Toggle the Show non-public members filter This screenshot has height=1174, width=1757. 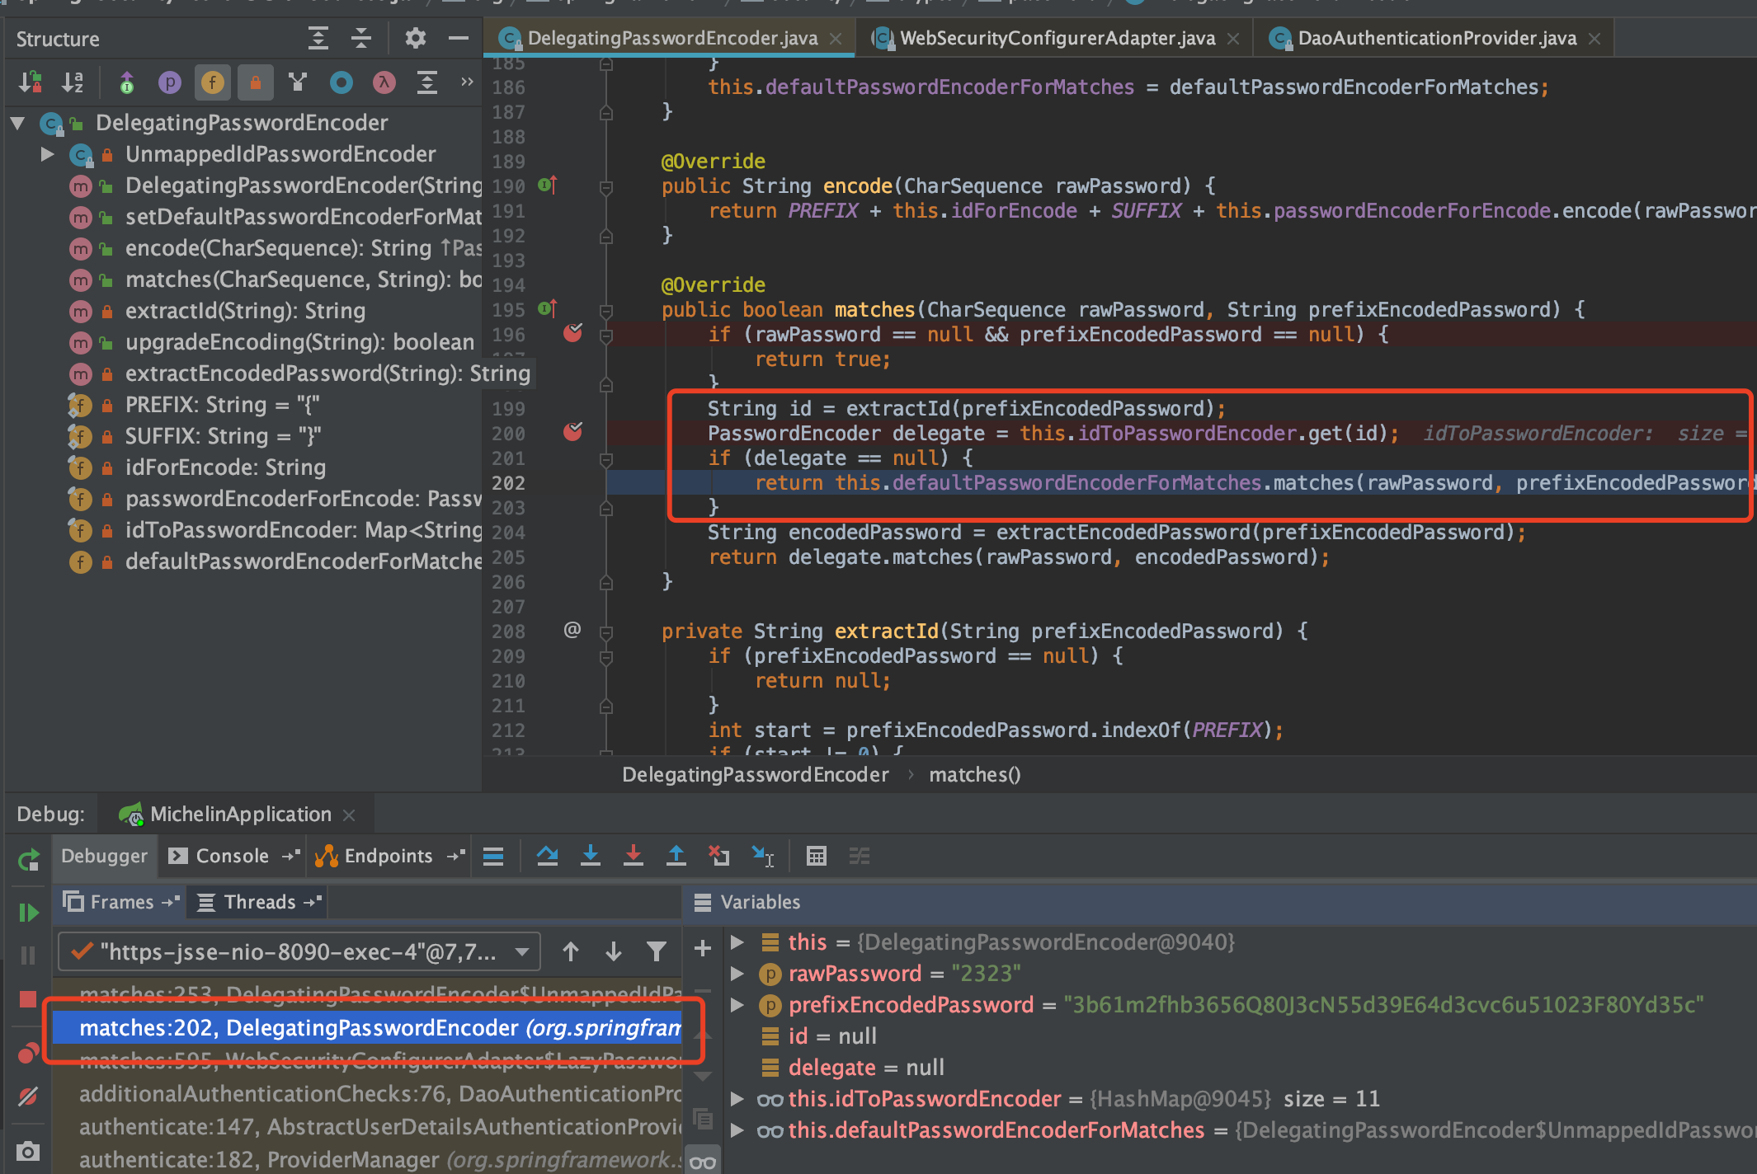256,82
